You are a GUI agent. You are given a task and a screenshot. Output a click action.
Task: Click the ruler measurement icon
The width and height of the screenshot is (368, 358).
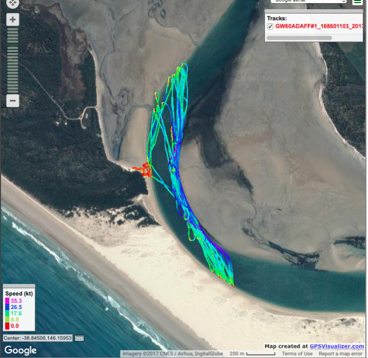point(79,338)
